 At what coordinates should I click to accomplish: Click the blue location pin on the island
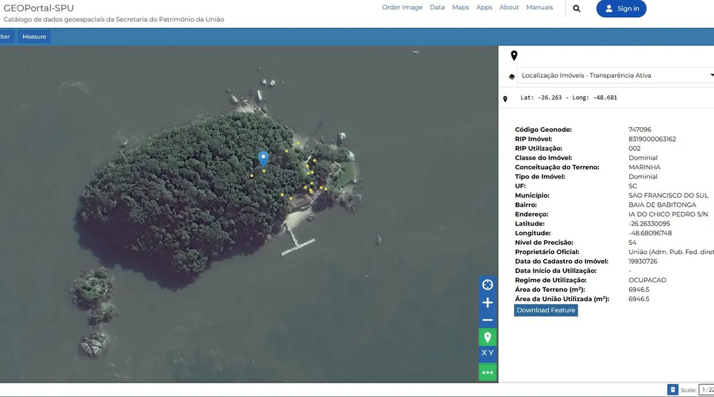[263, 159]
